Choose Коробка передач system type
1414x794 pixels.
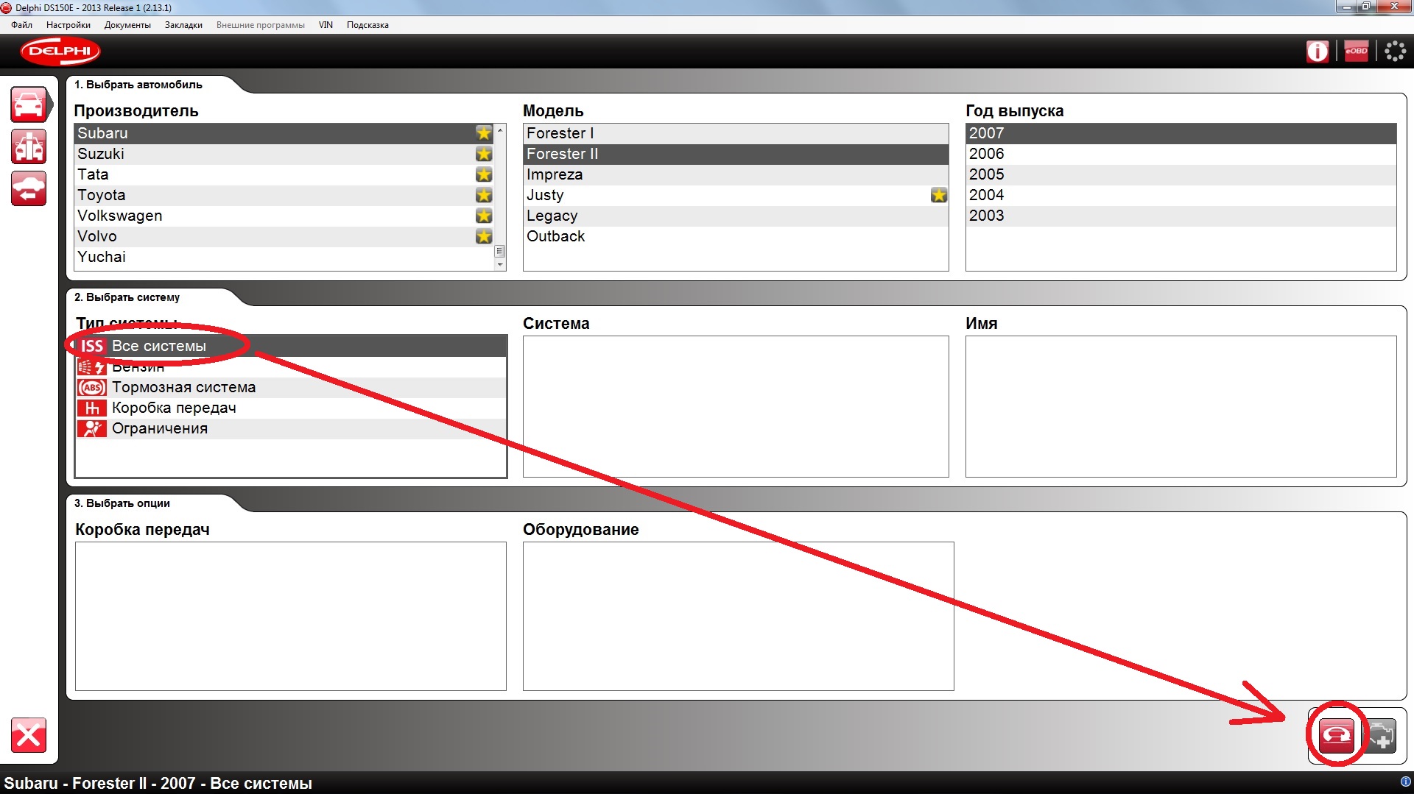pyautogui.click(x=291, y=408)
